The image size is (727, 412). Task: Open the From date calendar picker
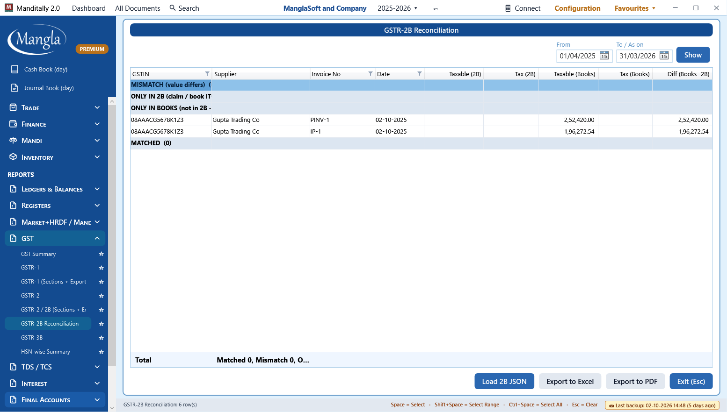click(x=604, y=56)
